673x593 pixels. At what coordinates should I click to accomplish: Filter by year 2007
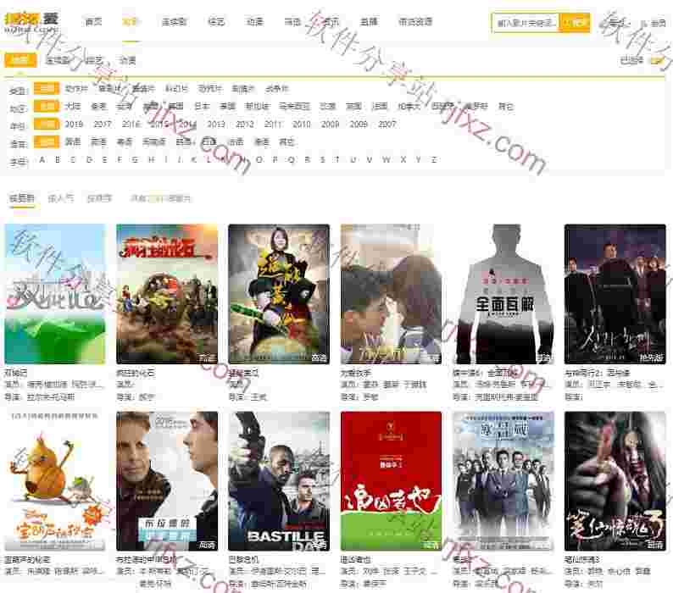pos(387,124)
